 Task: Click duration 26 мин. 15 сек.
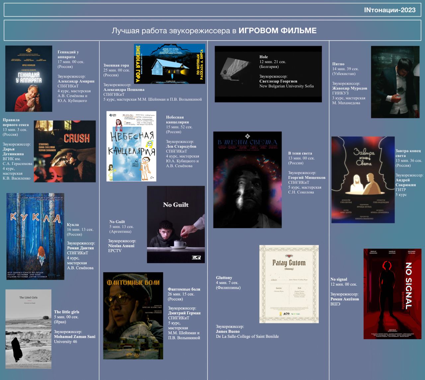[x=181, y=294]
